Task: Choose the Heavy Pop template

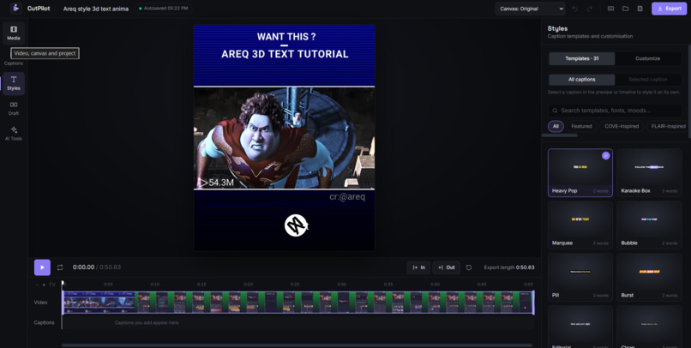Action: (580, 172)
